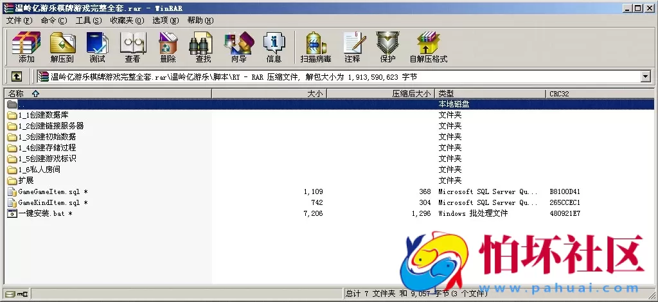Screen dimensions: 658x302
Task: Click size value 7,206
Action: pos(314,213)
